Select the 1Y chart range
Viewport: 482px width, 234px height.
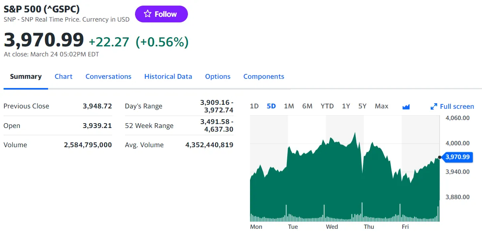pyautogui.click(x=346, y=106)
